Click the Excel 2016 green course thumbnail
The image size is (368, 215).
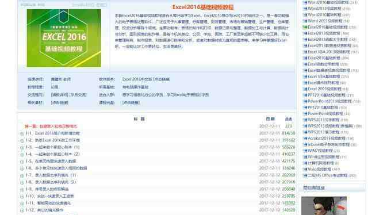[x=64, y=38]
